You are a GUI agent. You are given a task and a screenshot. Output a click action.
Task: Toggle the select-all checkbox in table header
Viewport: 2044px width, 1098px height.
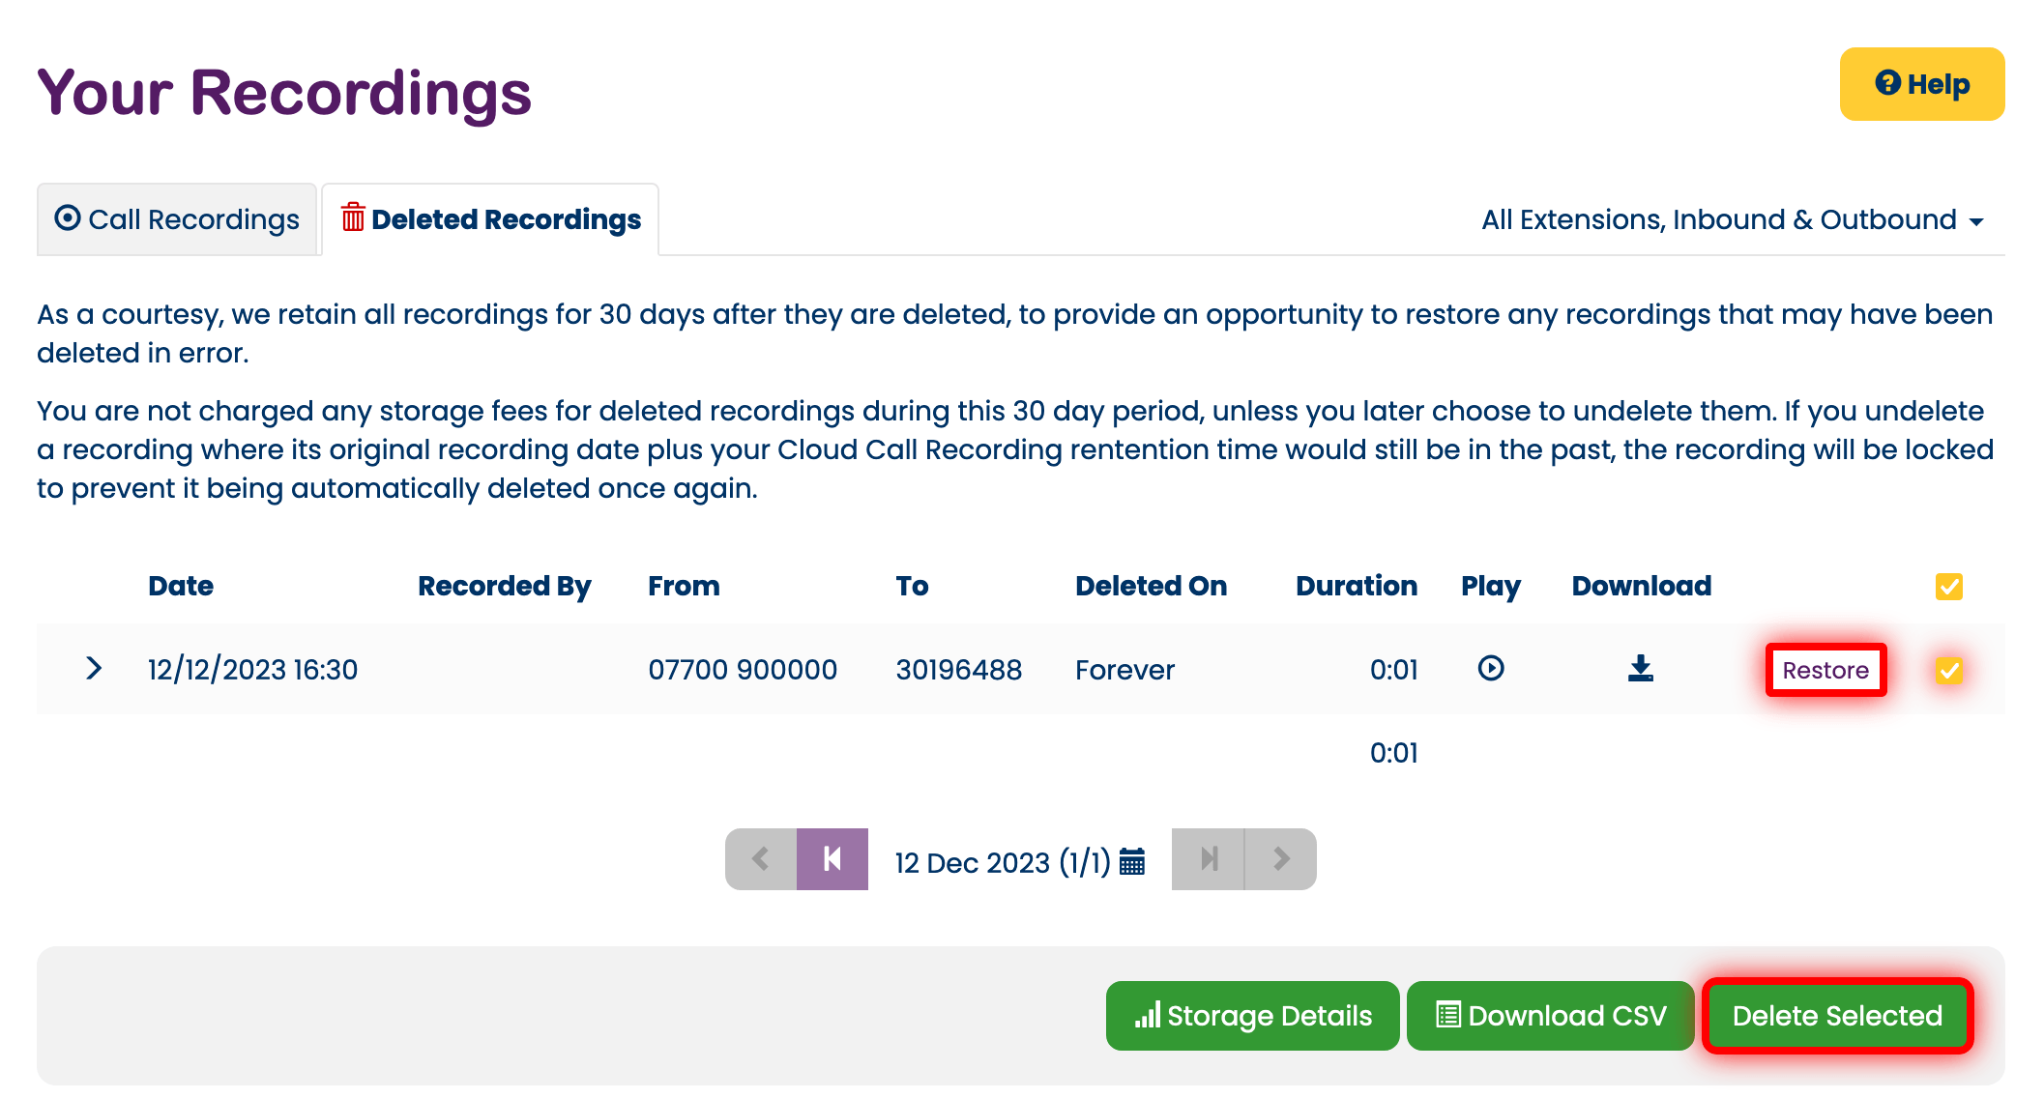coord(1948,587)
